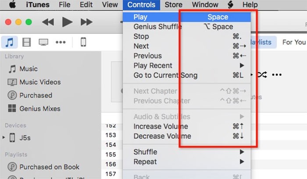The height and width of the screenshot is (179, 307).
Task: Skip ahead with the Fast Forward button
Action: click(x=86, y=22)
